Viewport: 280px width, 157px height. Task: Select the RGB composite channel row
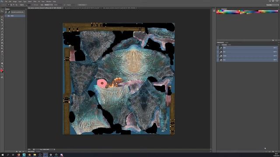pyautogui.click(x=247, y=48)
